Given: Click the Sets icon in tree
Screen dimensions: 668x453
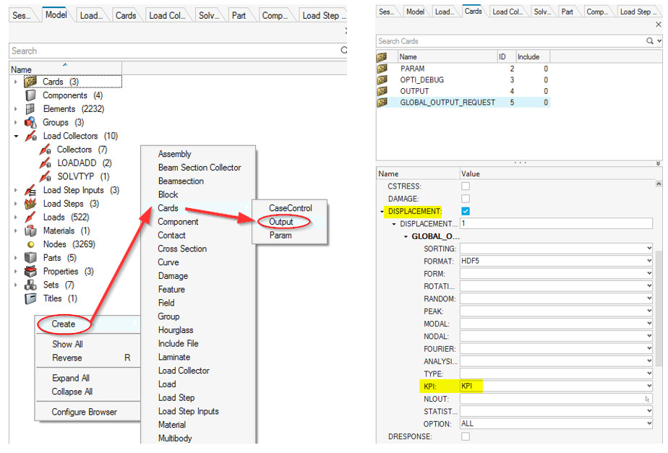Looking at the screenshot, I should pyautogui.click(x=30, y=285).
